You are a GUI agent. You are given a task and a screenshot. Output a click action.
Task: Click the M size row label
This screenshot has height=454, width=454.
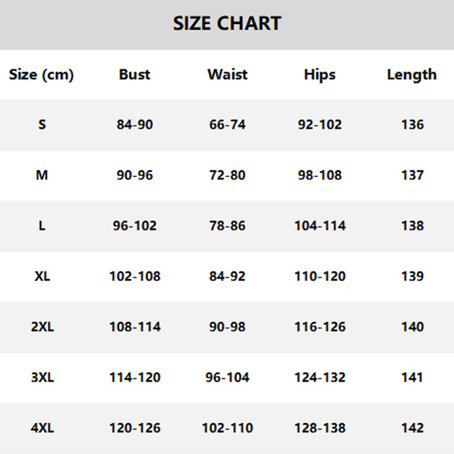pyautogui.click(x=41, y=175)
